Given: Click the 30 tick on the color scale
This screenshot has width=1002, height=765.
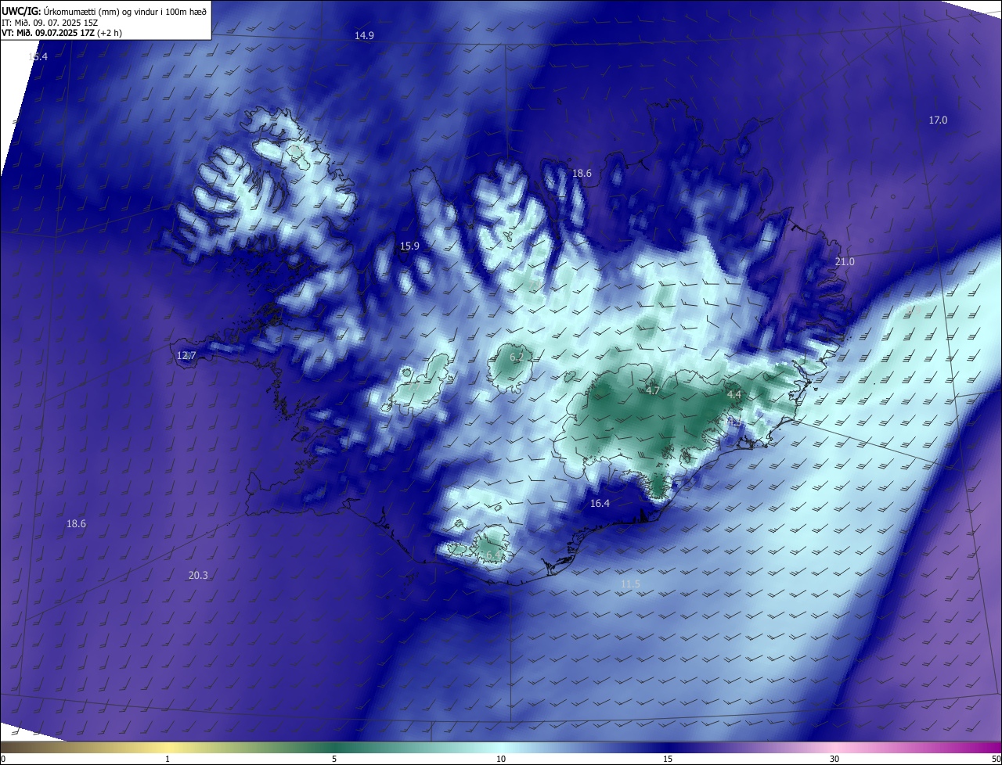Looking at the screenshot, I should click(834, 760).
